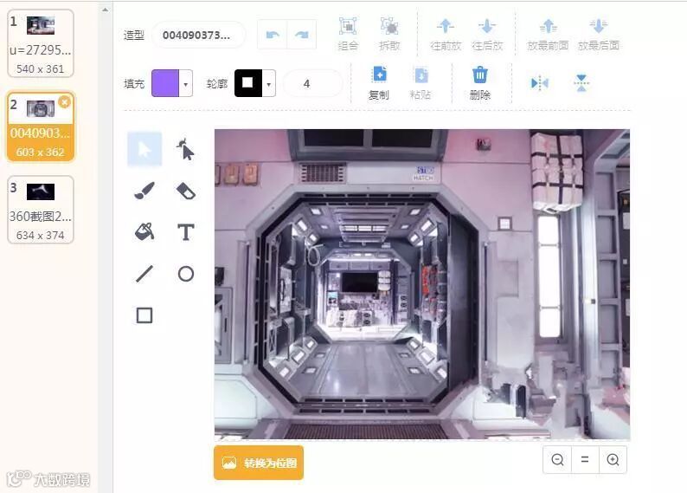Click the 540 x 361 size label
The width and height of the screenshot is (687, 493).
tap(41, 68)
